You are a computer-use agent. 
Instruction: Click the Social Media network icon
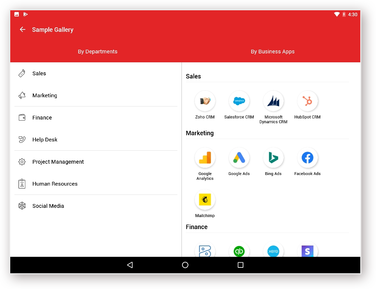[x=22, y=206]
